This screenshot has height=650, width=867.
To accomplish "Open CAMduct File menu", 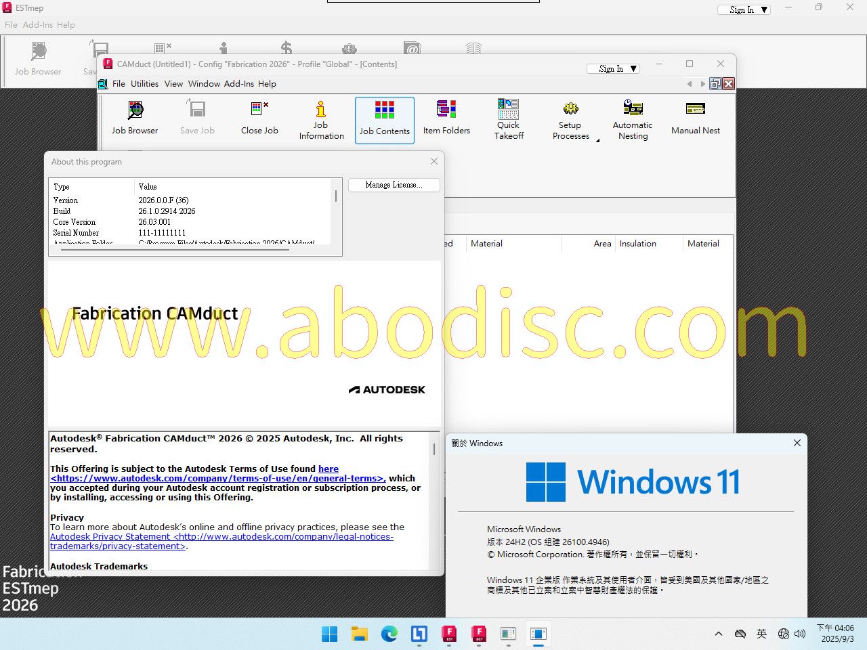I will (x=119, y=84).
